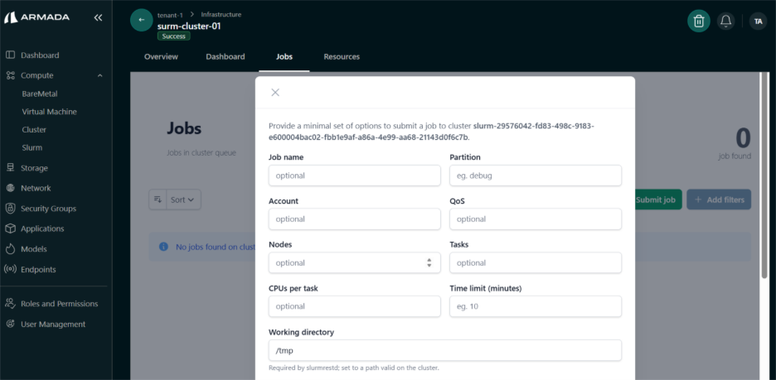Open Security Groups in the sidebar
This screenshot has width=776, height=380.
[x=48, y=209]
